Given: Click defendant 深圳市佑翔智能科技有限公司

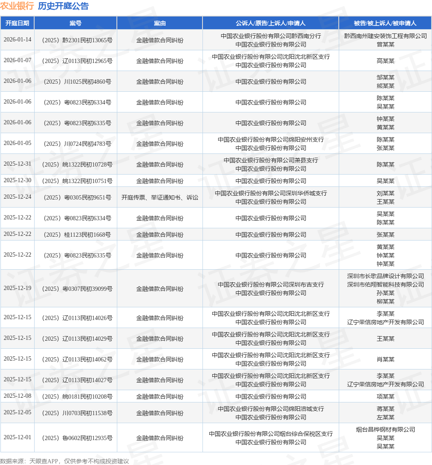Looking at the screenshot, I should pyautogui.click(x=385, y=284).
